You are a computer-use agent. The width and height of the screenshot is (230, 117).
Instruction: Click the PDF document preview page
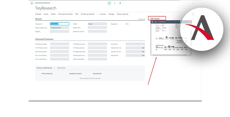pyautogui.click(x=170, y=39)
